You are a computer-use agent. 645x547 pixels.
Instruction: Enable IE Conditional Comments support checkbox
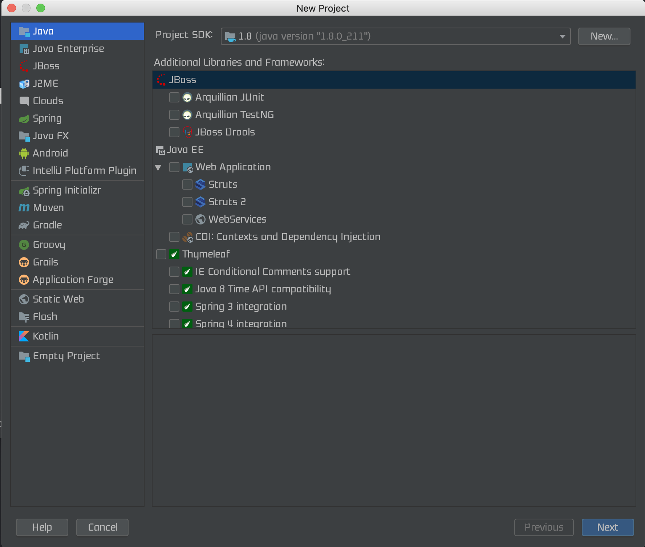pyautogui.click(x=174, y=272)
